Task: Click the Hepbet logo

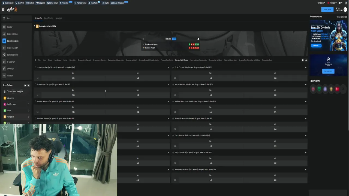Action: point(12,9)
